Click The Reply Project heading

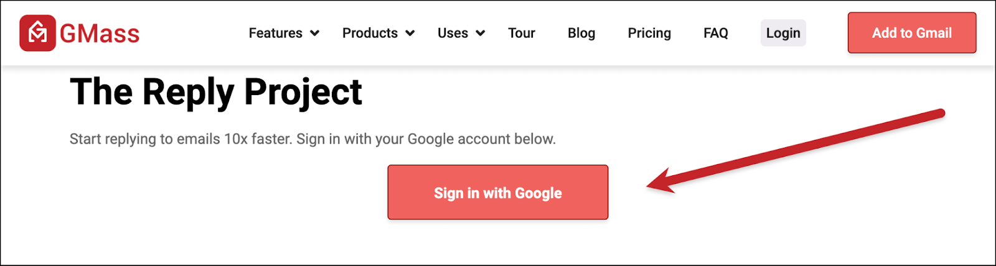coord(215,93)
